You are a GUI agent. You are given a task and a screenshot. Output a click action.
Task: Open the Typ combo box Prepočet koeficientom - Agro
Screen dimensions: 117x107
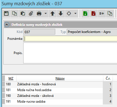point(92,32)
